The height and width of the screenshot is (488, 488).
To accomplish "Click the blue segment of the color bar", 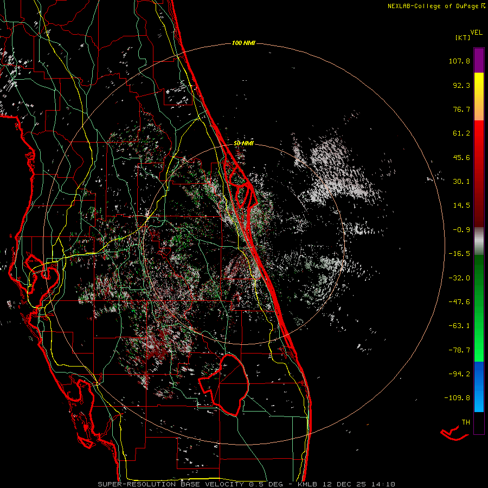I will (x=479, y=387).
